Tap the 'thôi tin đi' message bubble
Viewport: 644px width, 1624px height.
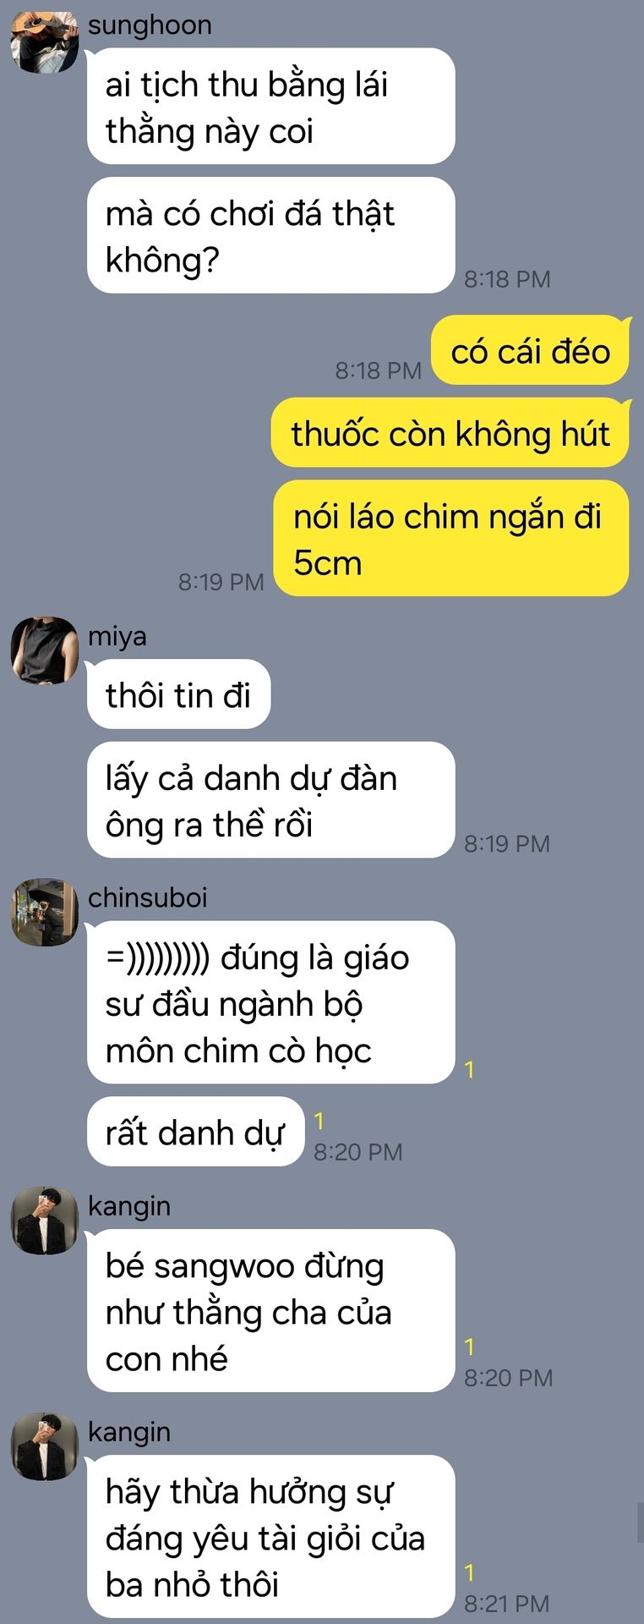pos(178,694)
